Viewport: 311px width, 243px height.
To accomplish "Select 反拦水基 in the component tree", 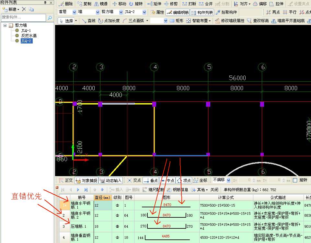I will click(29, 36).
